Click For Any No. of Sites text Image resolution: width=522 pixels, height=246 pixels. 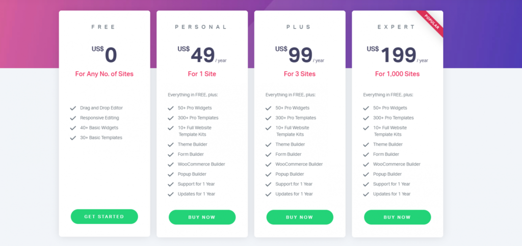pos(104,74)
